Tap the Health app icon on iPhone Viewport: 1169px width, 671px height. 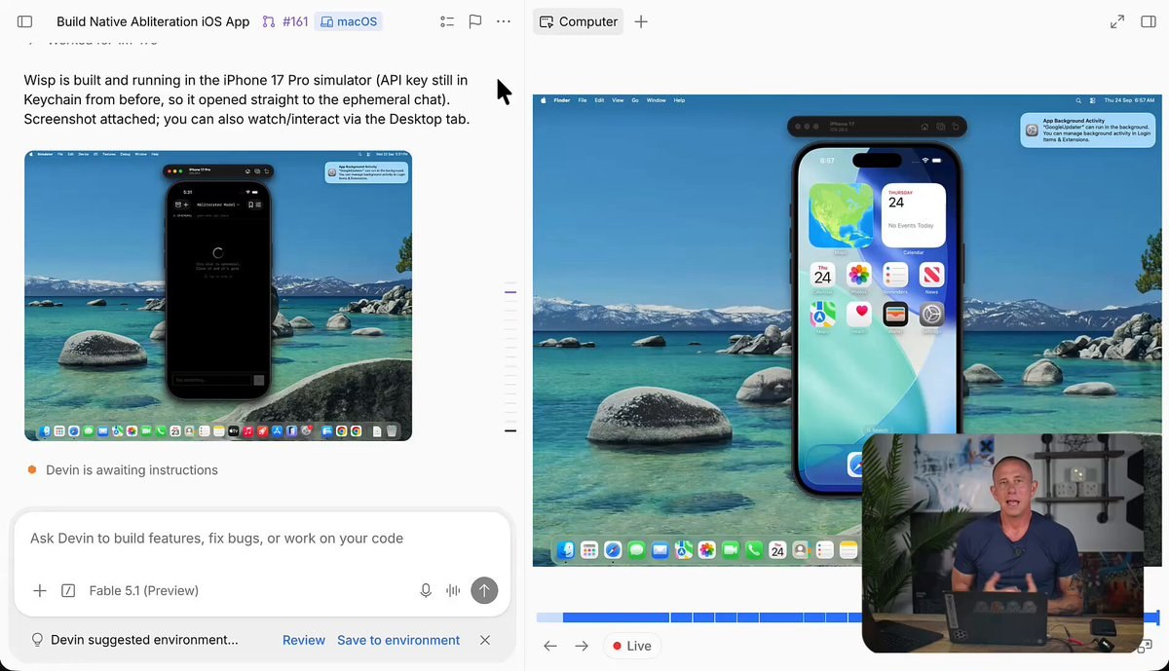858,314
